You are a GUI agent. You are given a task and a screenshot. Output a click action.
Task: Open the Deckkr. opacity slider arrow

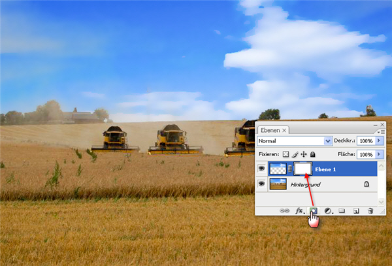click(380, 141)
